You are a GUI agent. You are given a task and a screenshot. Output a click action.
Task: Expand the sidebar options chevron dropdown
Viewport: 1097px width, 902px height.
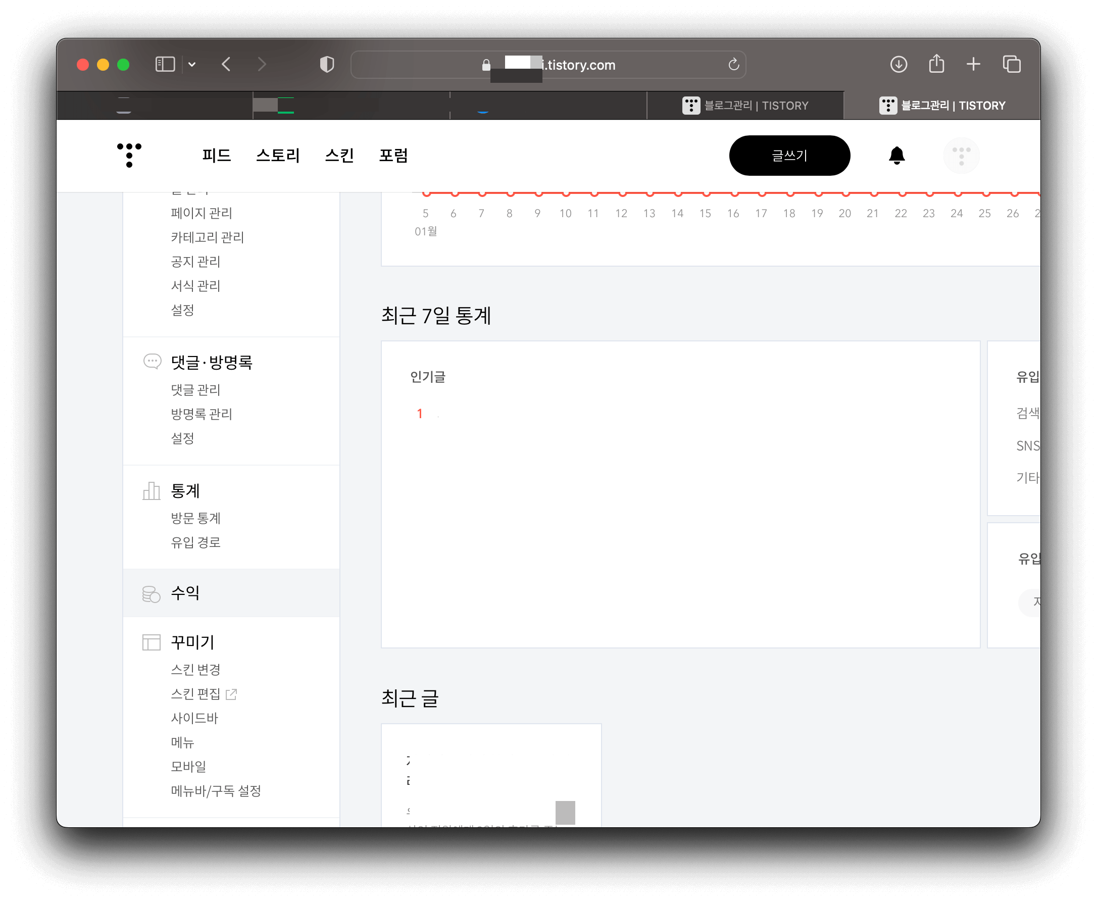tap(192, 65)
